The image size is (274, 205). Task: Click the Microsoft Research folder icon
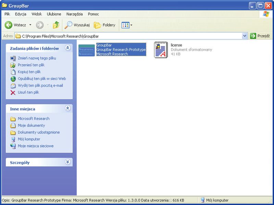click(13, 119)
